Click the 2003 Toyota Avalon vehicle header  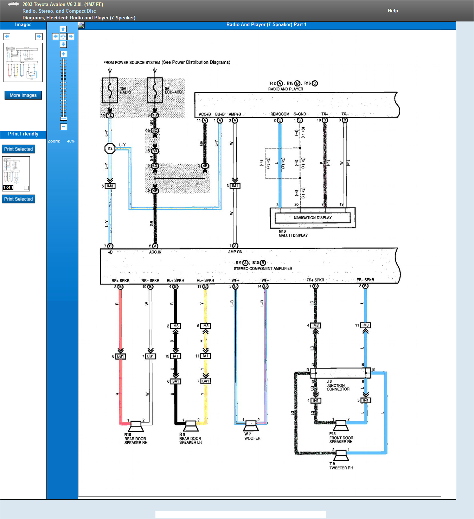click(x=63, y=5)
